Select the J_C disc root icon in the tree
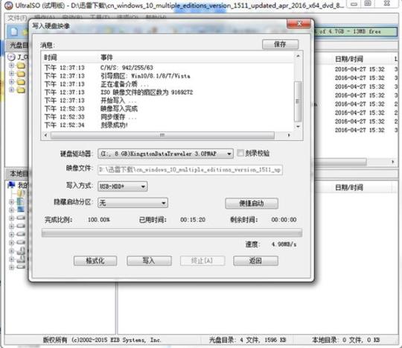The height and width of the screenshot is (348, 402). click(11, 57)
